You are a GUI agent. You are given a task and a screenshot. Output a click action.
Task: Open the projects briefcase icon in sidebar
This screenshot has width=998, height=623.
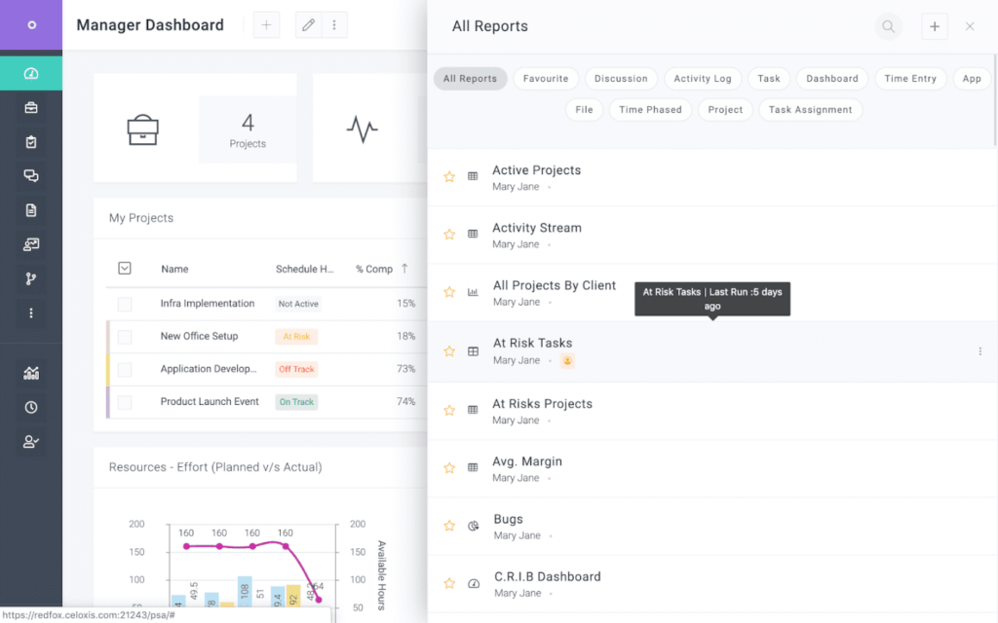(x=30, y=108)
